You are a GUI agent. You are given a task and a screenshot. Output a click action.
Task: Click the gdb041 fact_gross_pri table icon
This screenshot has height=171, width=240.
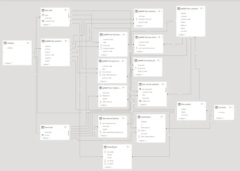pyautogui.click(x=136, y=61)
